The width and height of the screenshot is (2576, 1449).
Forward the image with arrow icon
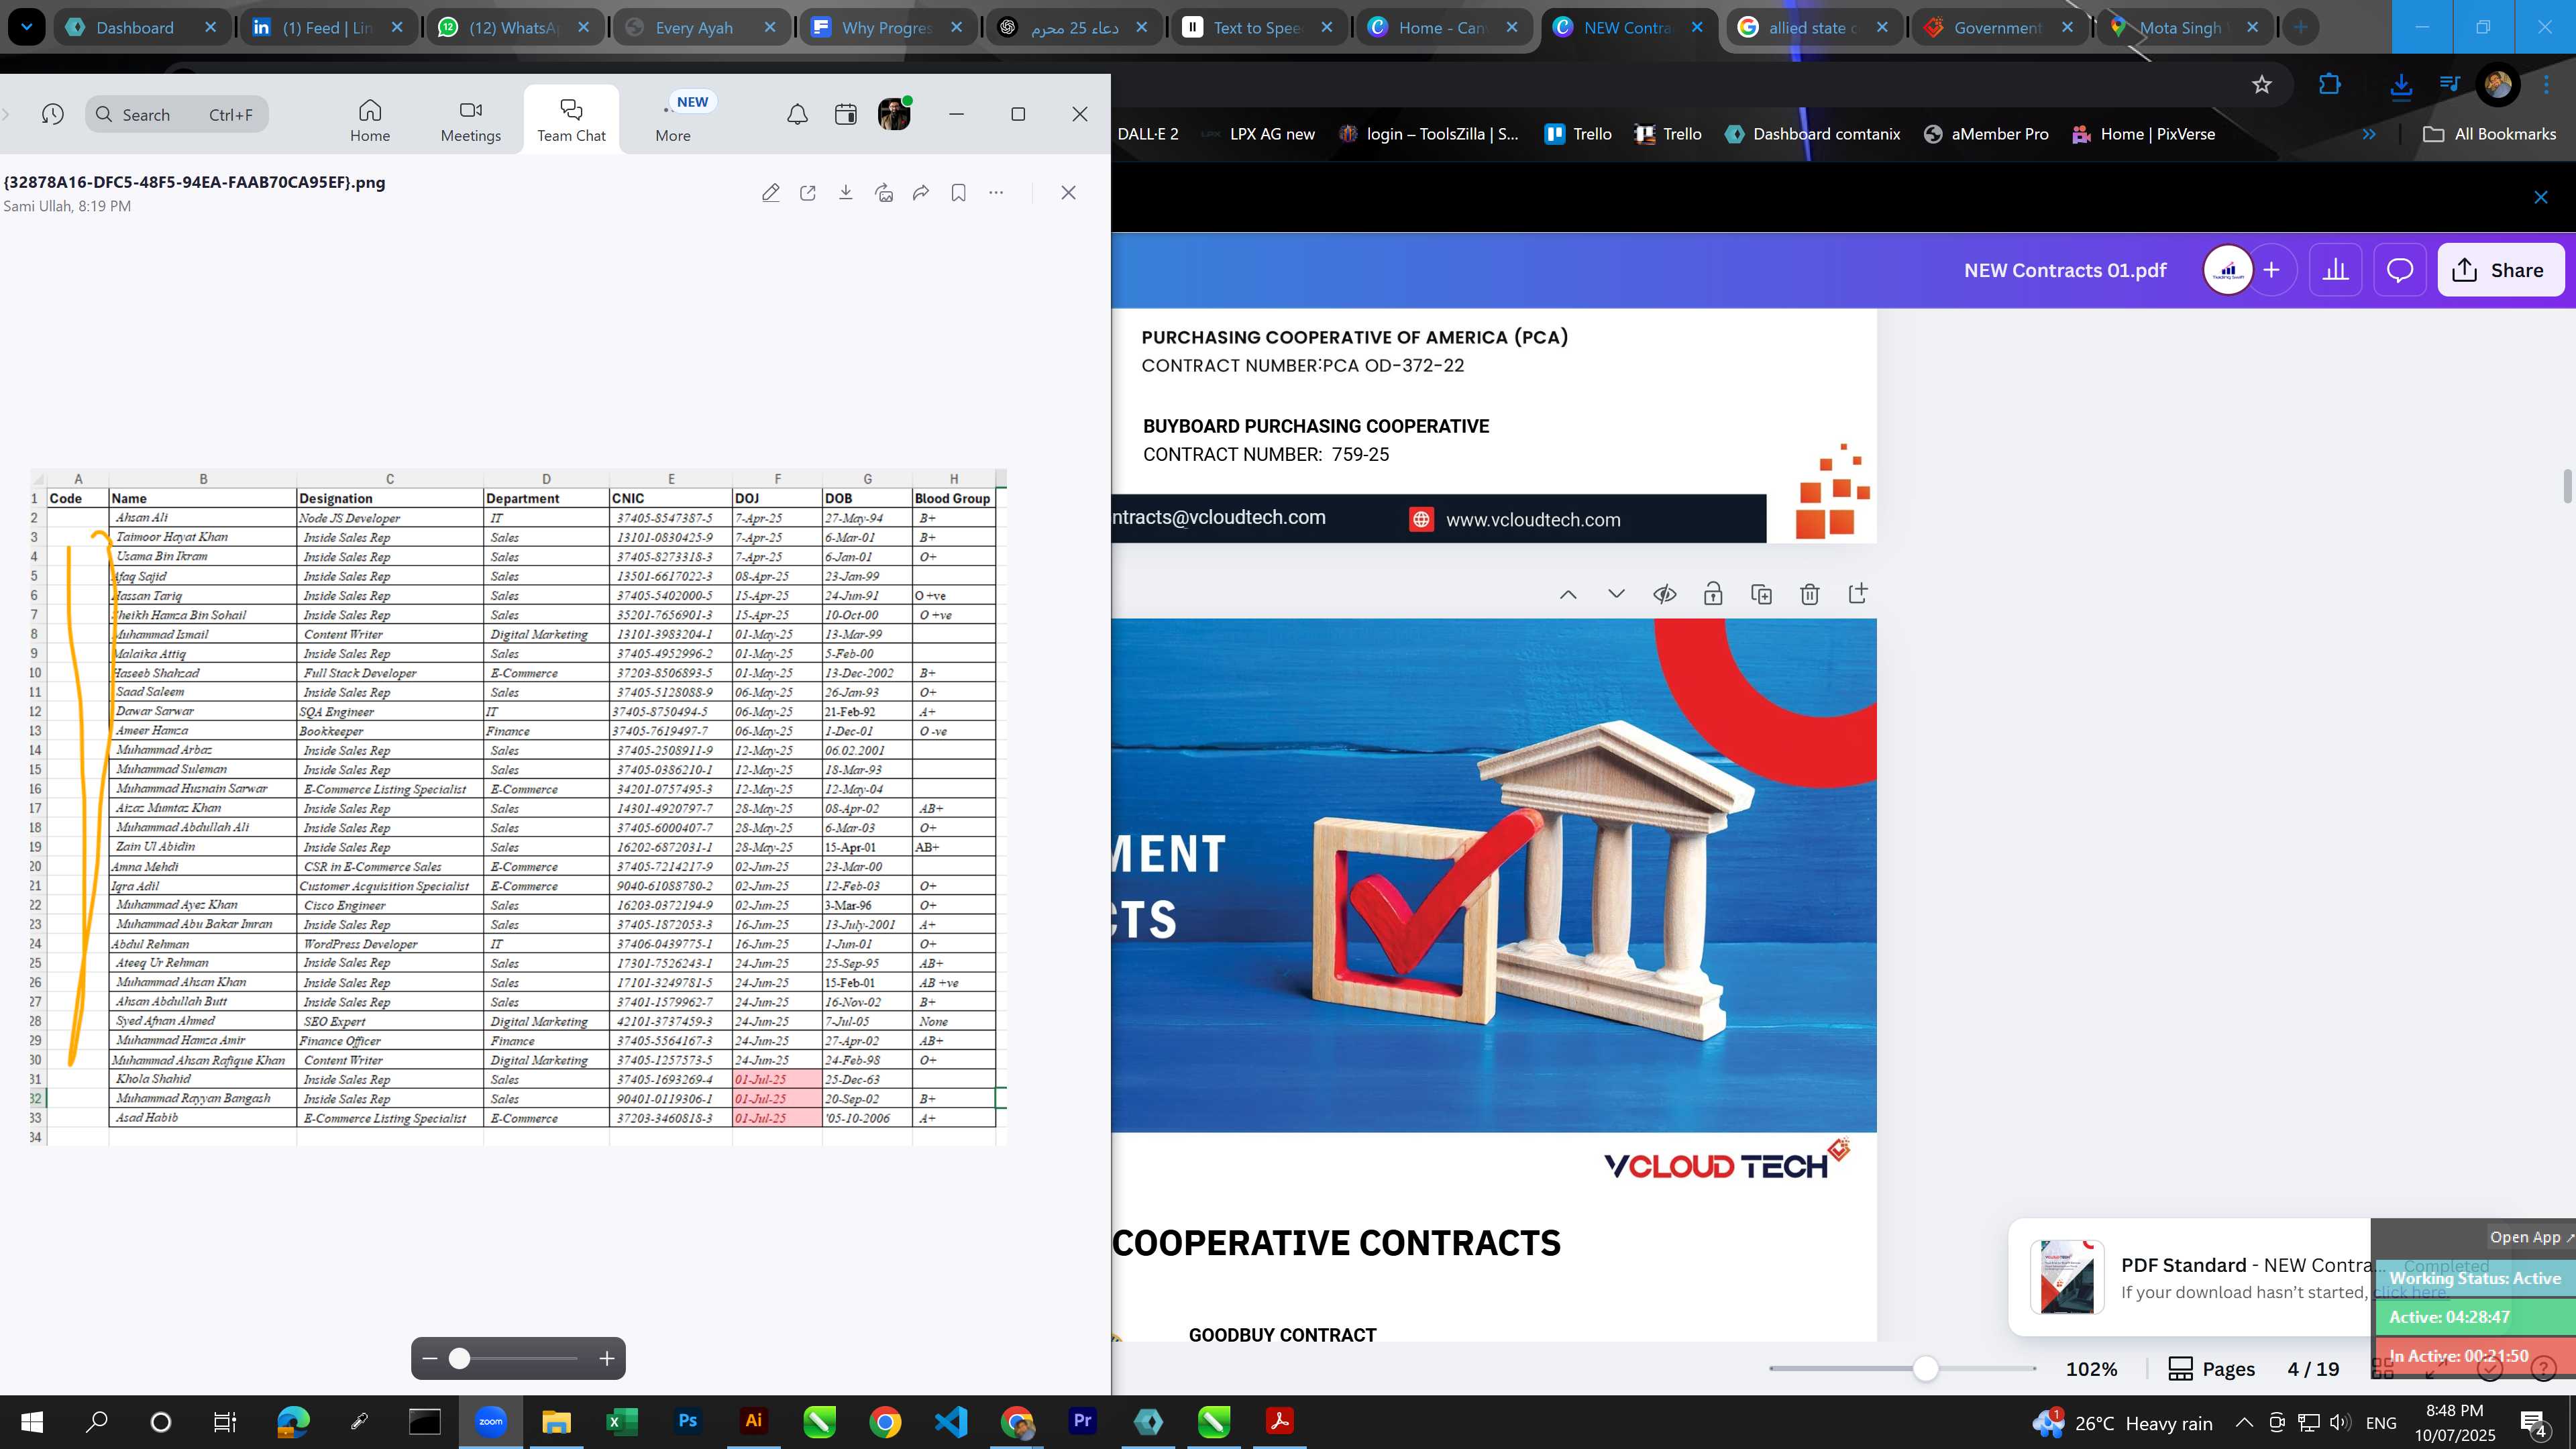click(x=921, y=193)
